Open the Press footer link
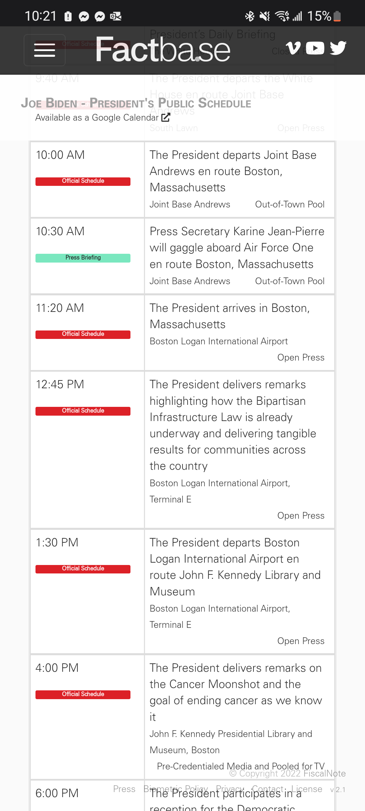The image size is (365, 811). click(124, 789)
